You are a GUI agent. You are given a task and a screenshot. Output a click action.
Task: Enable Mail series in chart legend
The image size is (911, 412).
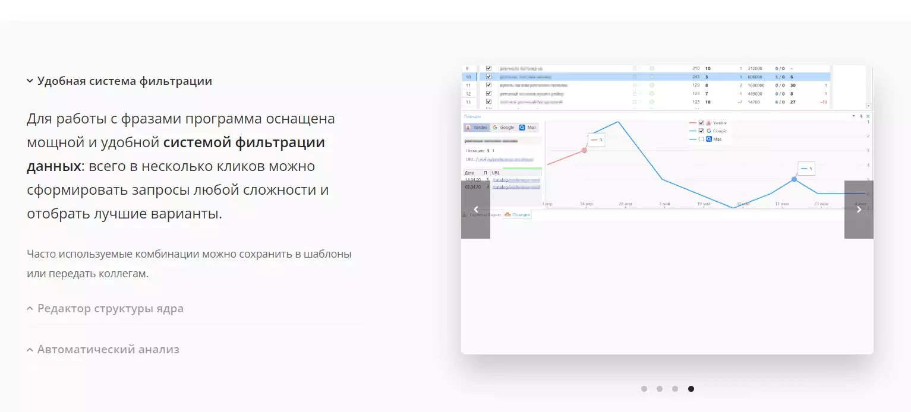(701, 139)
